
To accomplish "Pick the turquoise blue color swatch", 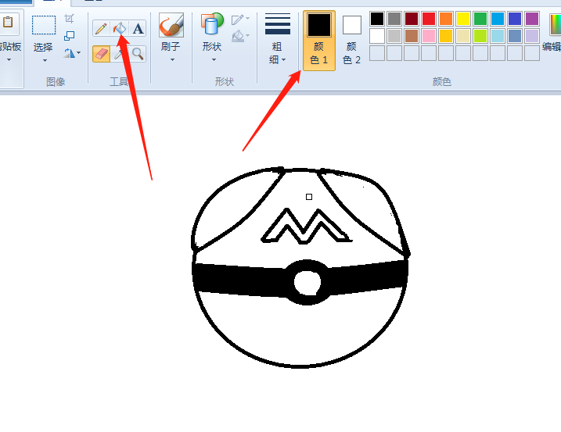I will (x=498, y=19).
